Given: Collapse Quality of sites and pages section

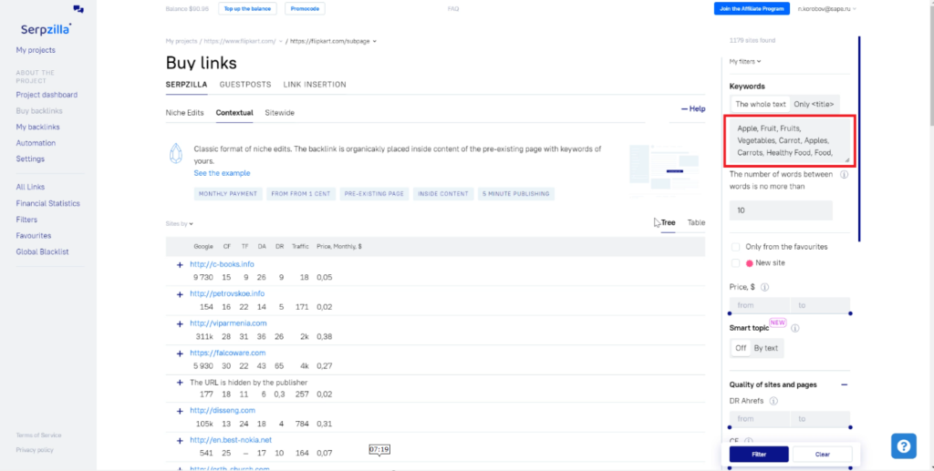Looking at the screenshot, I should pos(844,384).
